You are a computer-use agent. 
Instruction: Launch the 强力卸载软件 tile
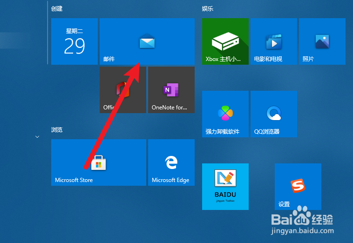click(225, 114)
